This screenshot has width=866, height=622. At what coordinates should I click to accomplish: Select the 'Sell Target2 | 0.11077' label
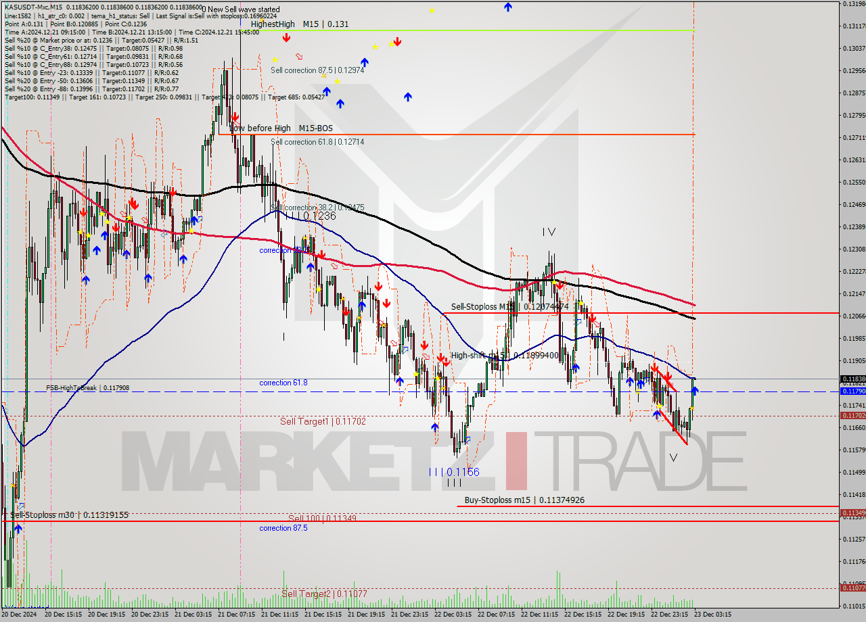(x=325, y=594)
